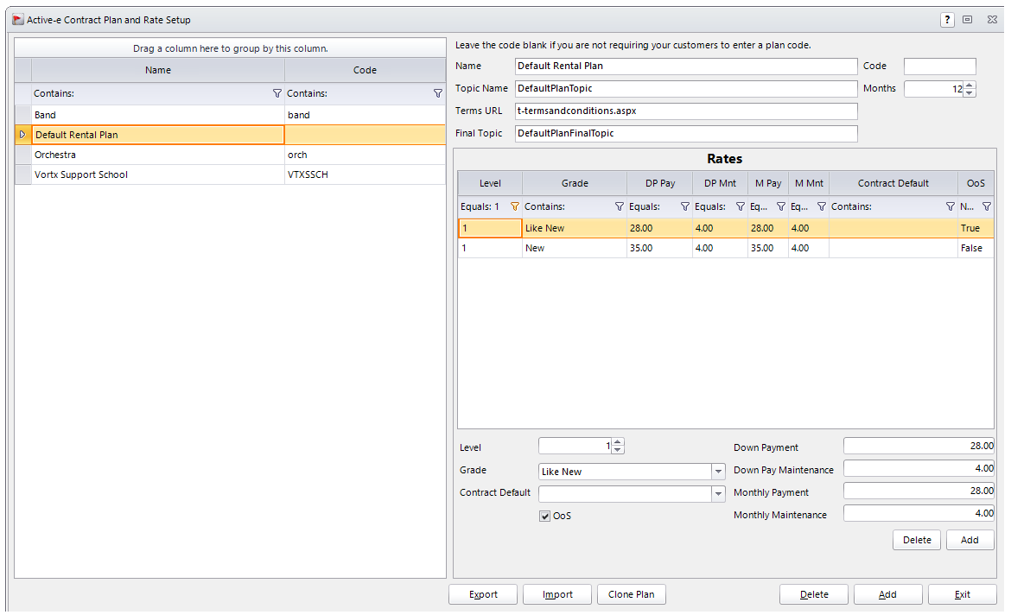Click DP Pay column filter icon

pos(684,206)
